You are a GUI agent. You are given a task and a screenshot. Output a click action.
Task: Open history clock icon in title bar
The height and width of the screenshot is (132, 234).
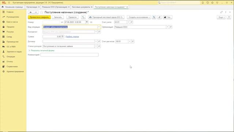tap(208, 3)
